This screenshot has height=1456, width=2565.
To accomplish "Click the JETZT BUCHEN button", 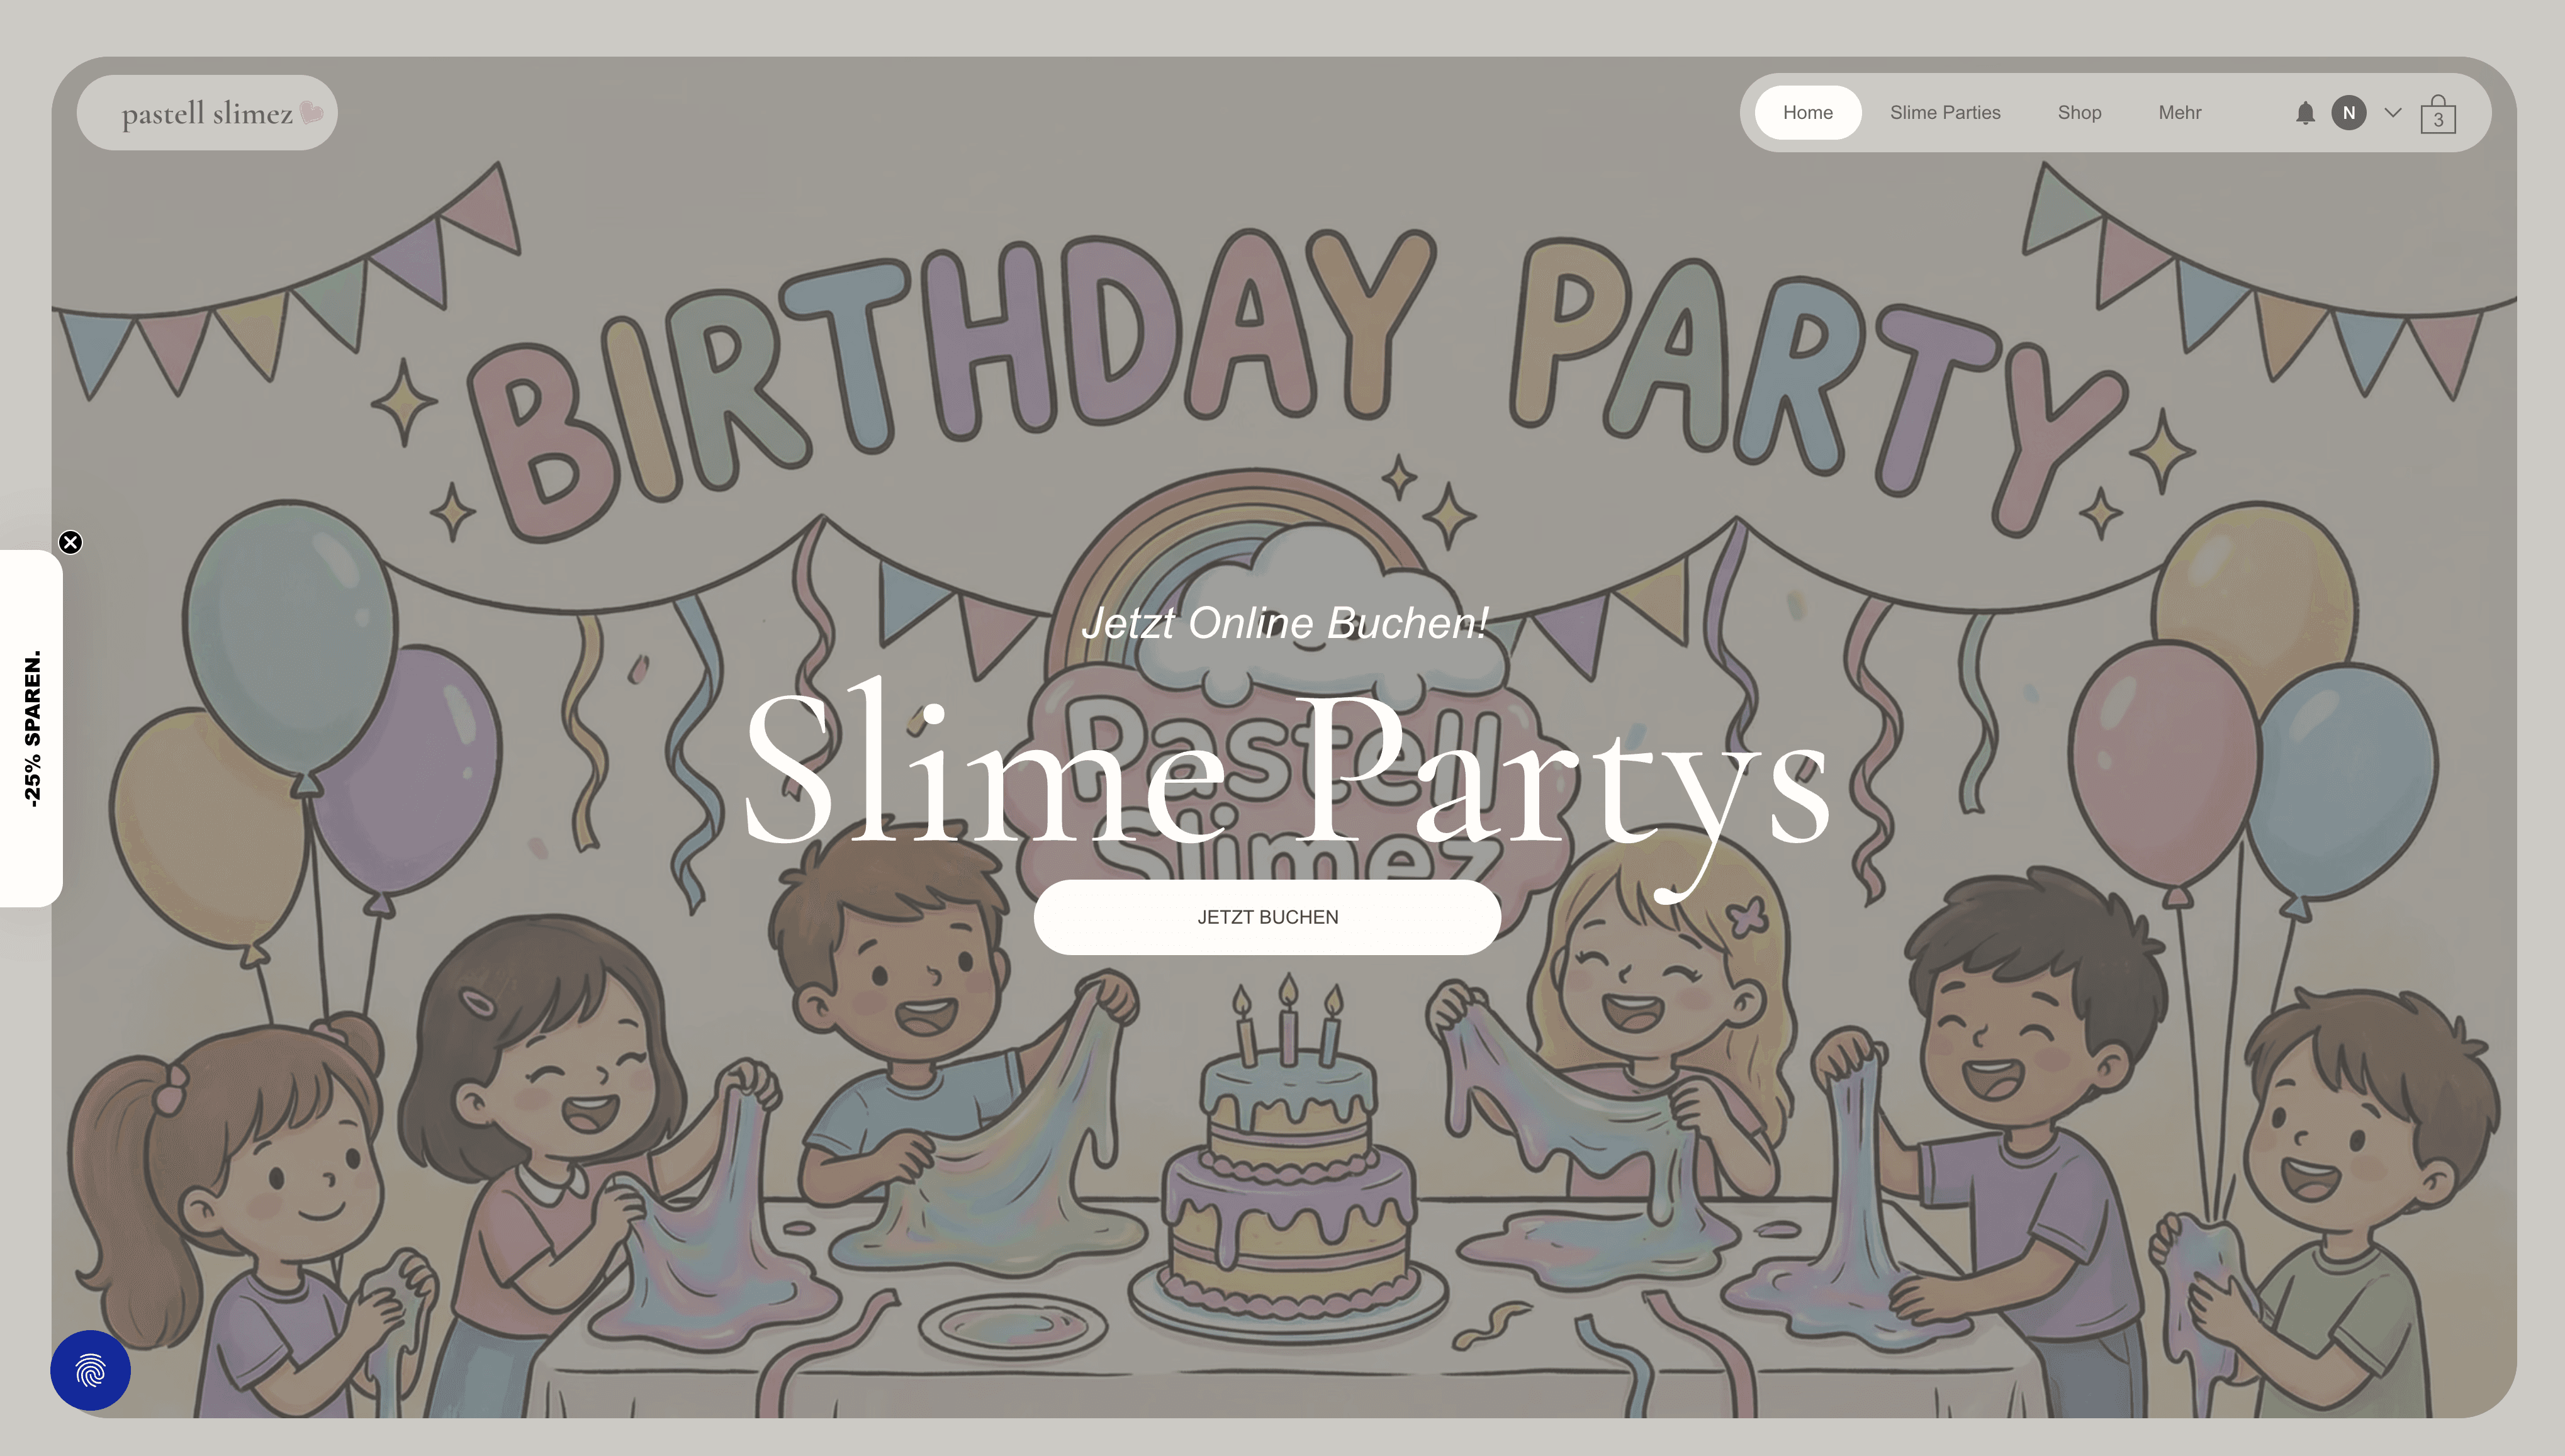I will coord(1267,917).
